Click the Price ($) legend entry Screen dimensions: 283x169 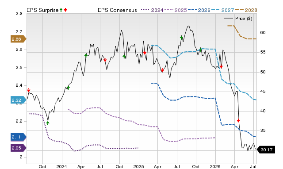pos(238,19)
